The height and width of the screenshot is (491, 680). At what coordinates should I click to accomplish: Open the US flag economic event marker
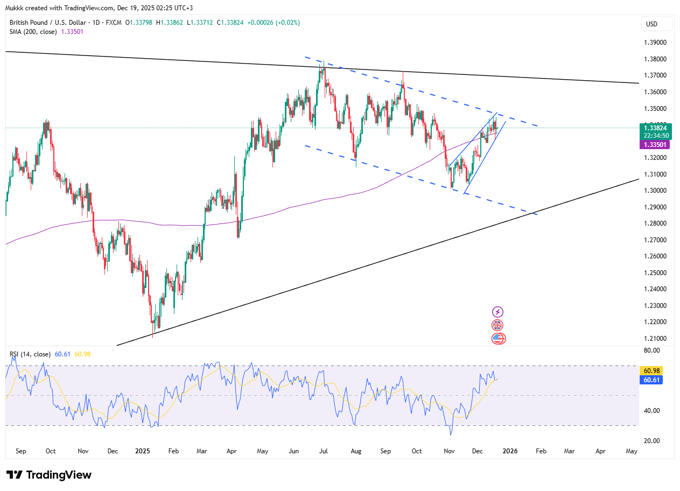click(x=498, y=339)
